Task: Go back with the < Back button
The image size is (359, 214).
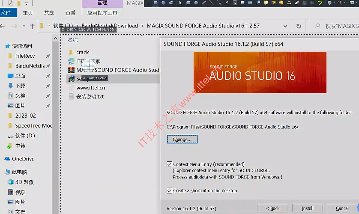Action: (x=272, y=208)
